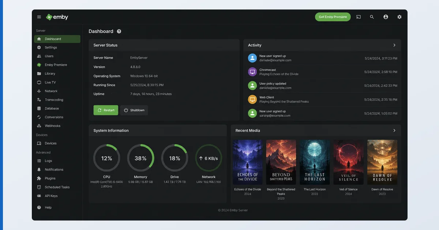
Task: Click the Help question icon in sidebar
Action: click(x=39, y=207)
